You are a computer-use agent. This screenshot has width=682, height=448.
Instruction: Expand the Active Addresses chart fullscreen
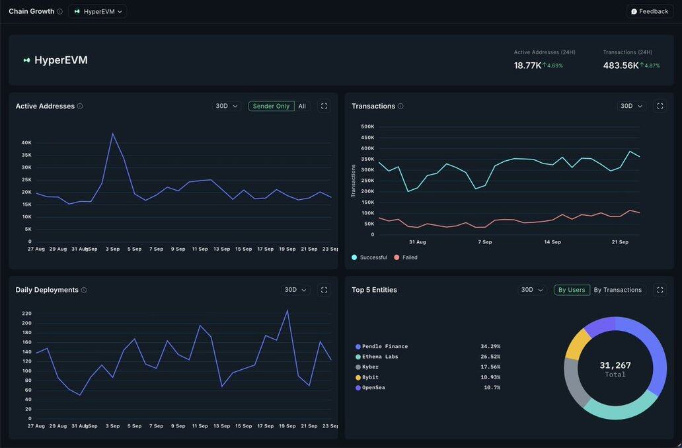(324, 107)
